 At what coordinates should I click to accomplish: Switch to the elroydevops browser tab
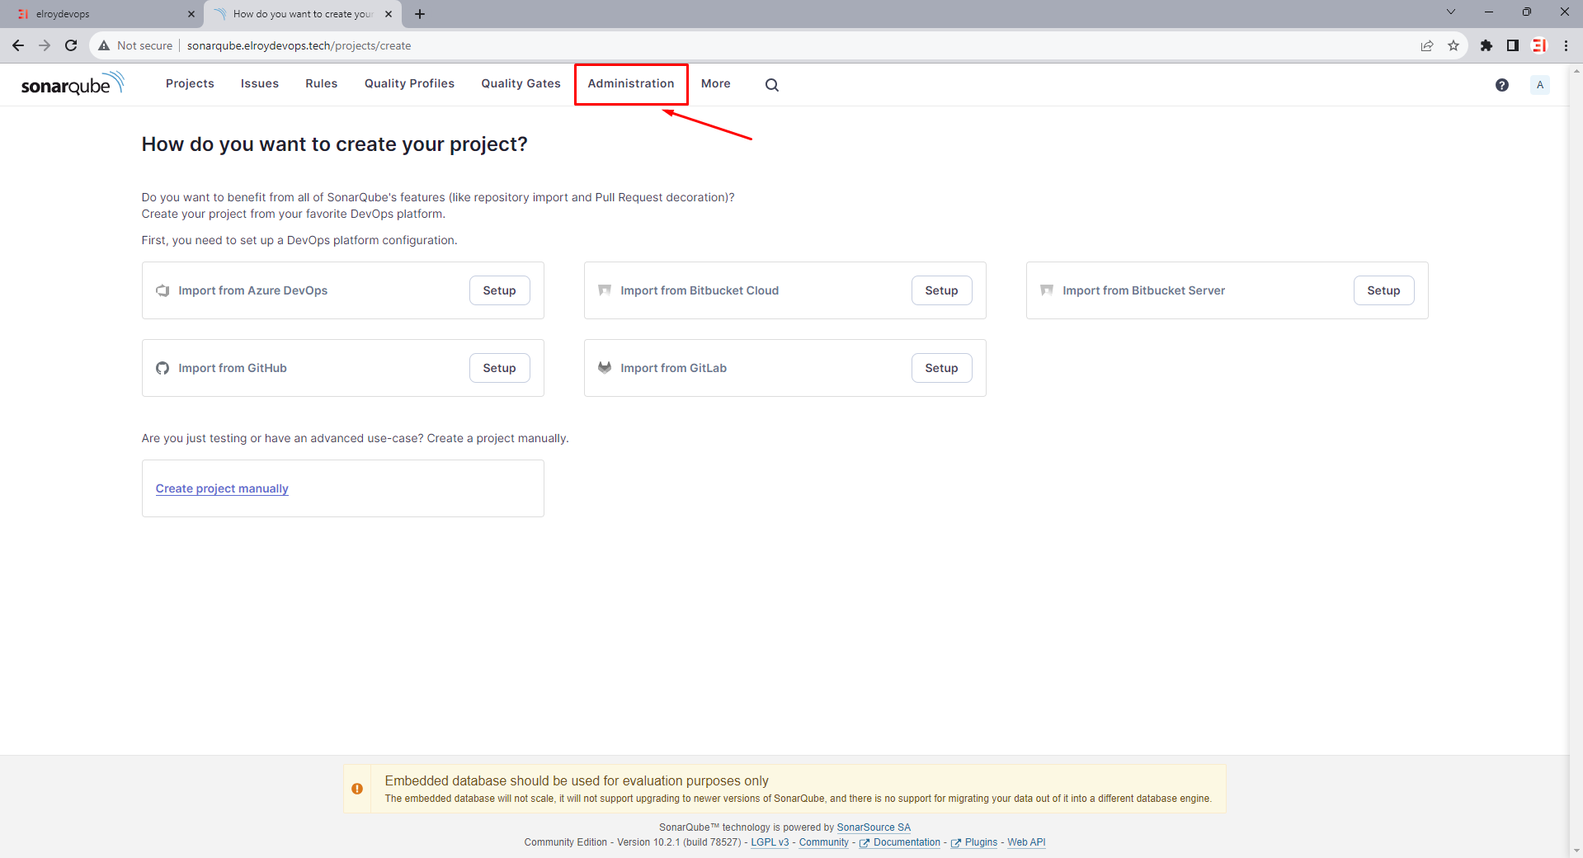[101, 14]
